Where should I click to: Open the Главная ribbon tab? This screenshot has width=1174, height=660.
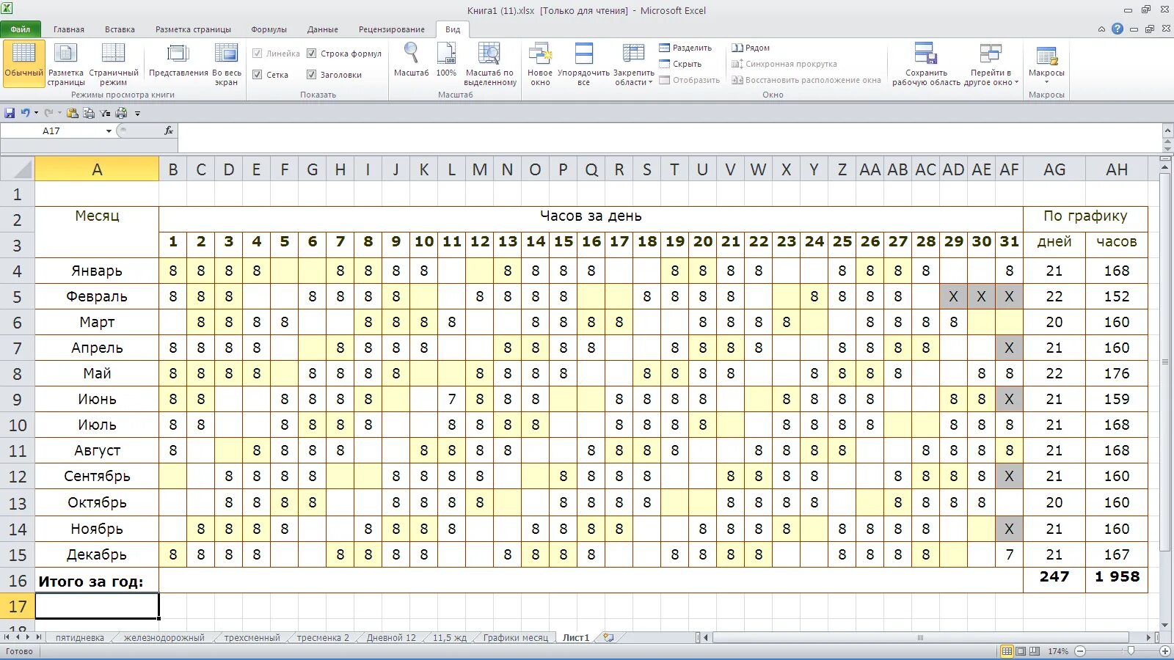[69, 29]
